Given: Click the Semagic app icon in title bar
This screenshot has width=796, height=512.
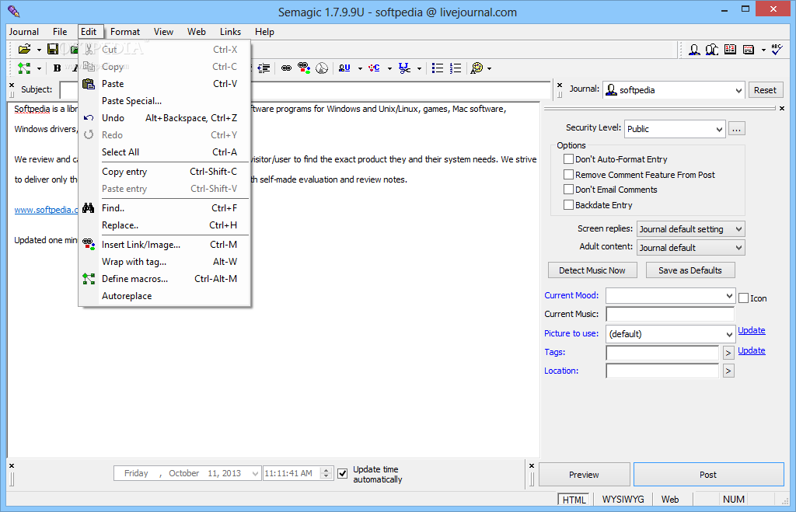Looking at the screenshot, I should pyautogui.click(x=14, y=11).
